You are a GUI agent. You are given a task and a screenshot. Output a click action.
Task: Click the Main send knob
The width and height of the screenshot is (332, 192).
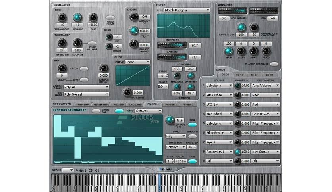(228, 51)
